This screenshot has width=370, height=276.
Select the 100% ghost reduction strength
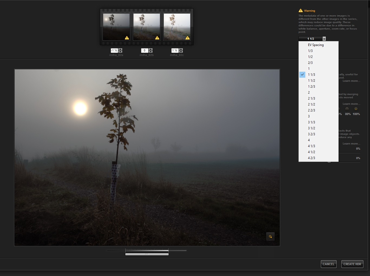pyautogui.click(x=356, y=109)
